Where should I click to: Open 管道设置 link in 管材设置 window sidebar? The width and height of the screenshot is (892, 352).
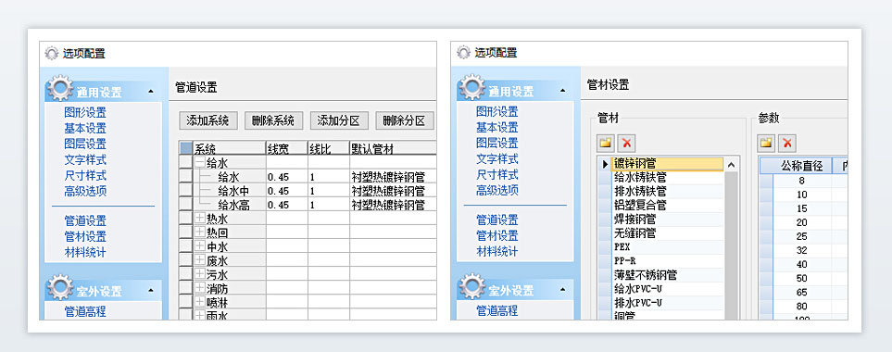click(497, 220)
